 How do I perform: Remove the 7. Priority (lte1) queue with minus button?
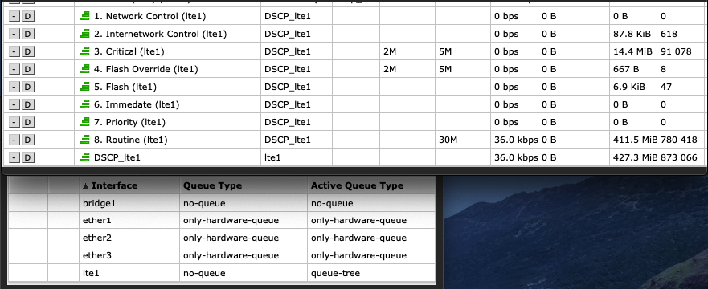(x=14, y=122)
